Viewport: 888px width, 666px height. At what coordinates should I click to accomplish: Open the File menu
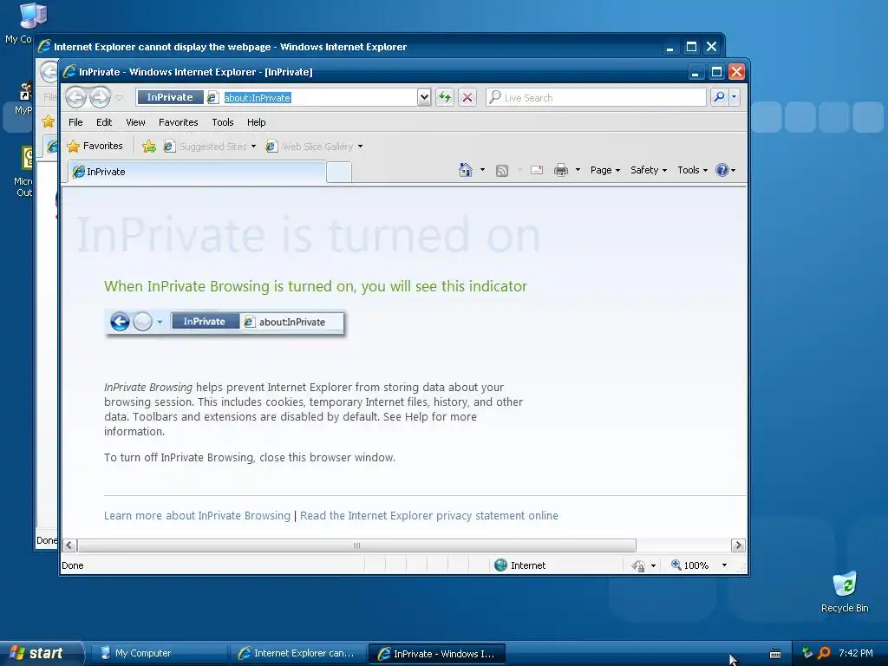coord(75,122)
